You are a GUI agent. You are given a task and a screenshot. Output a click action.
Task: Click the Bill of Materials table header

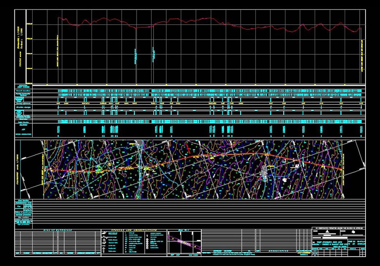[57, 231]
